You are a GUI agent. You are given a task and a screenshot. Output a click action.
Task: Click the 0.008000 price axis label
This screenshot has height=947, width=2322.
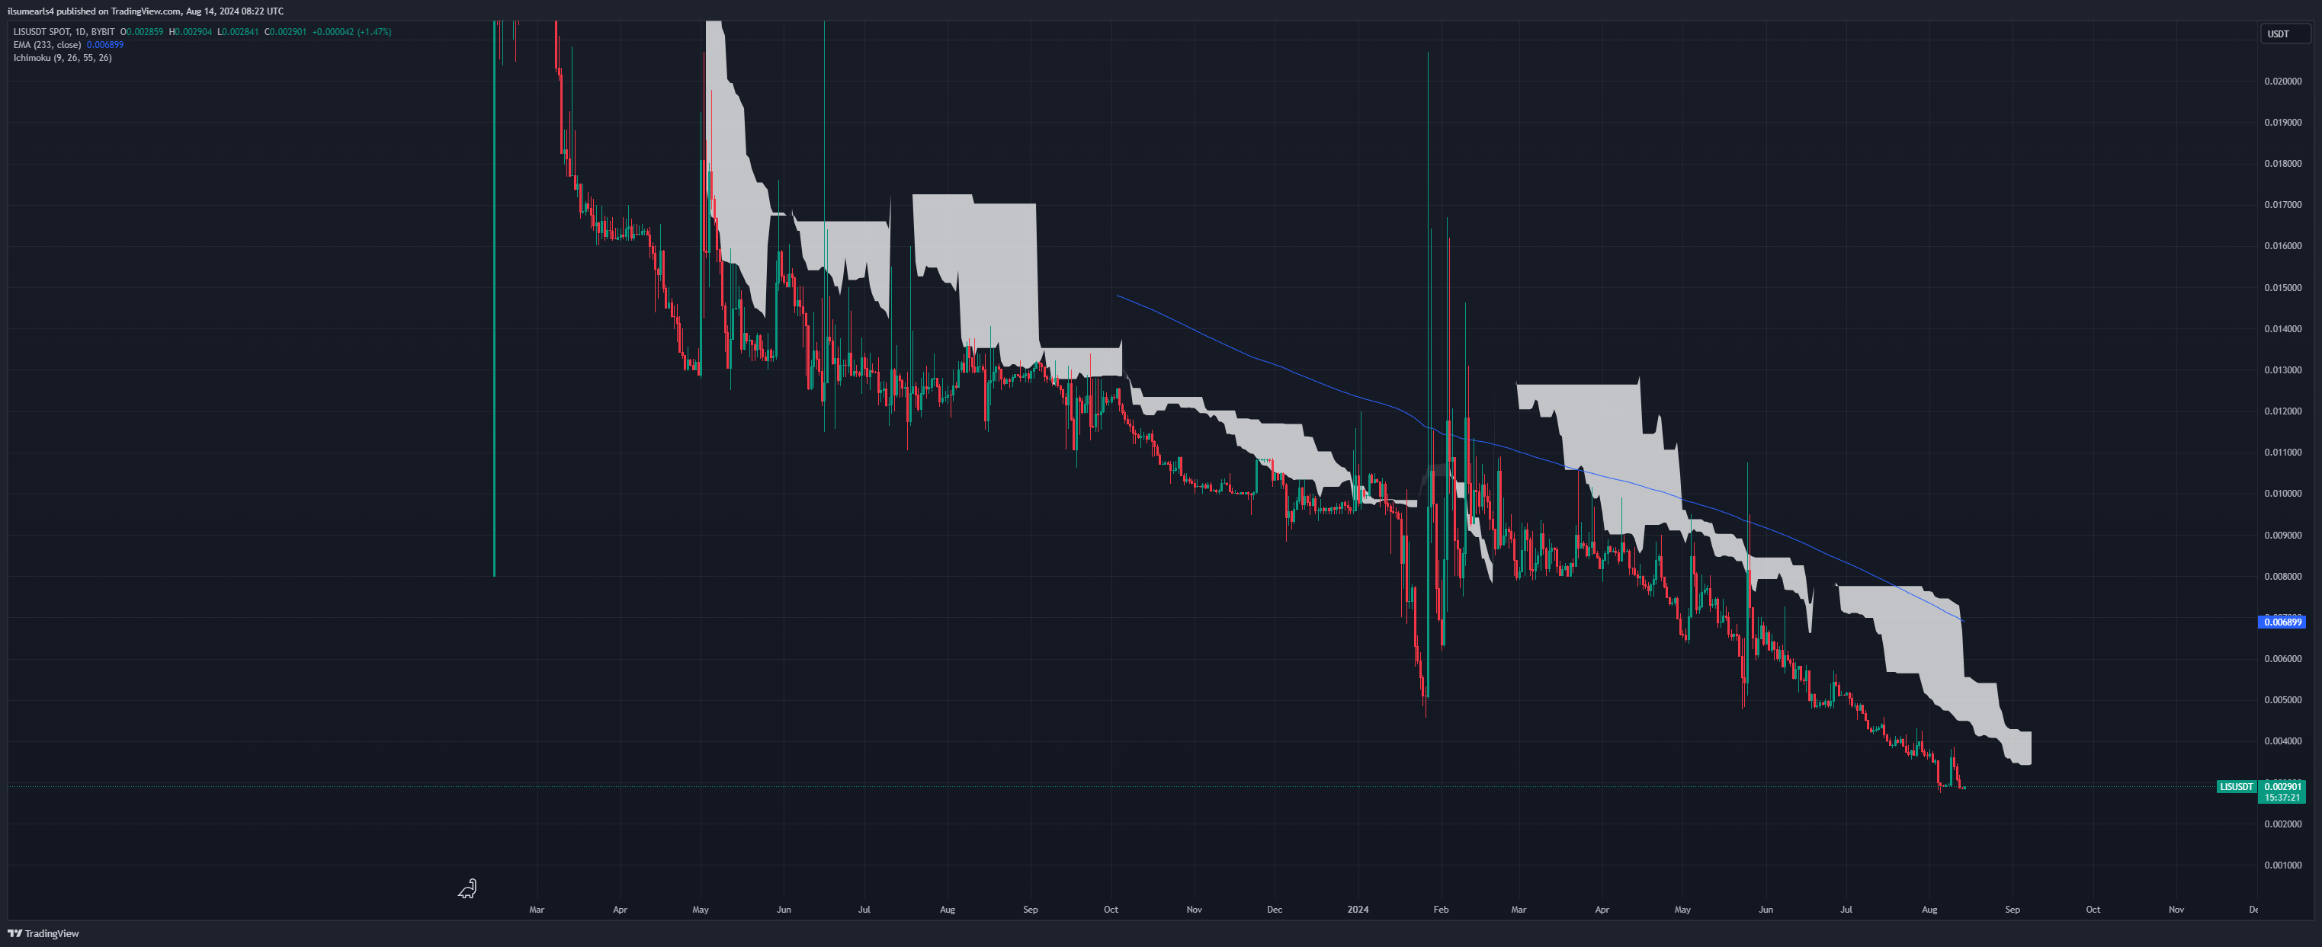pyautogui.click(x=2282, y=576)
